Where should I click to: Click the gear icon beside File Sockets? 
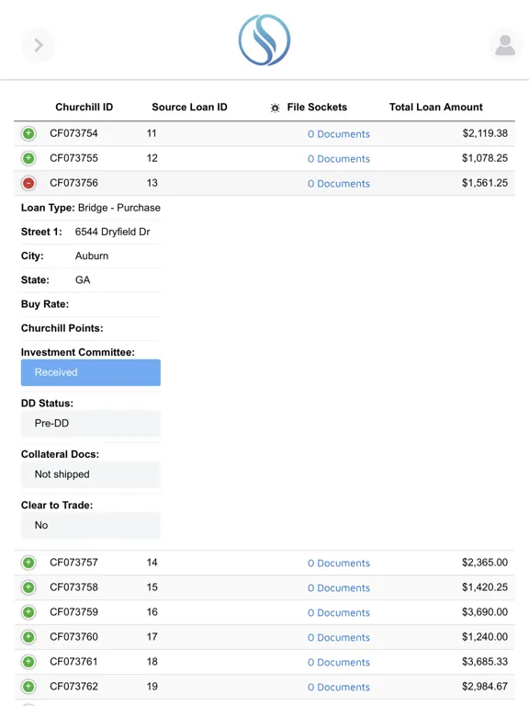coord(275,108)
